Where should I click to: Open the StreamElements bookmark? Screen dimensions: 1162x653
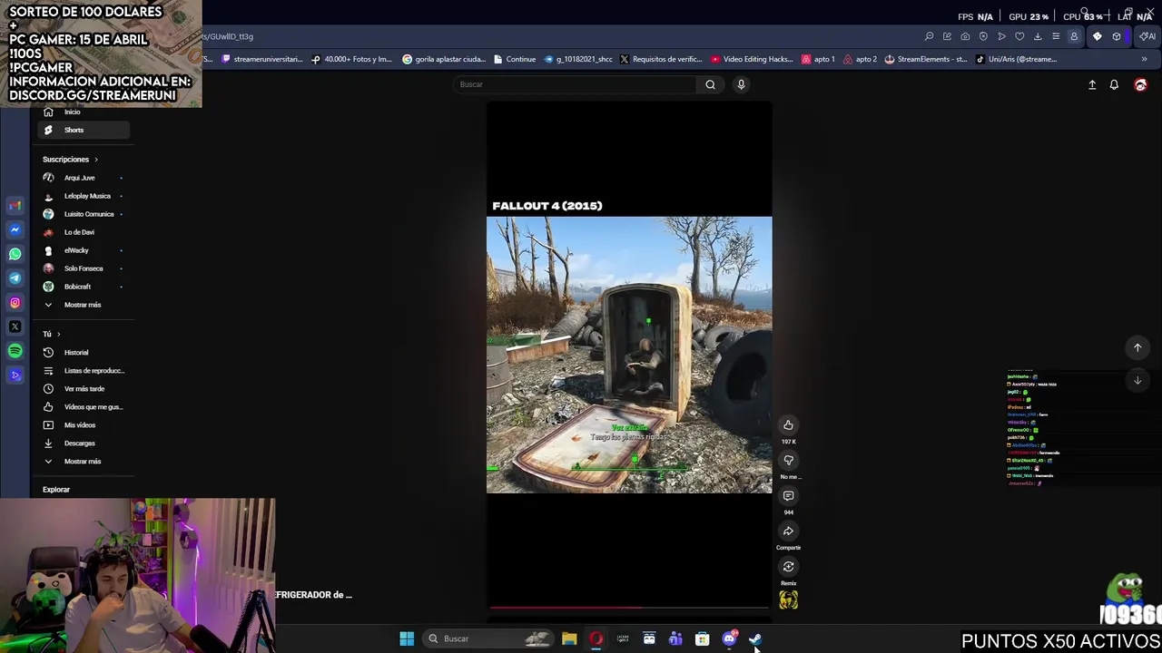click(926, 59)
